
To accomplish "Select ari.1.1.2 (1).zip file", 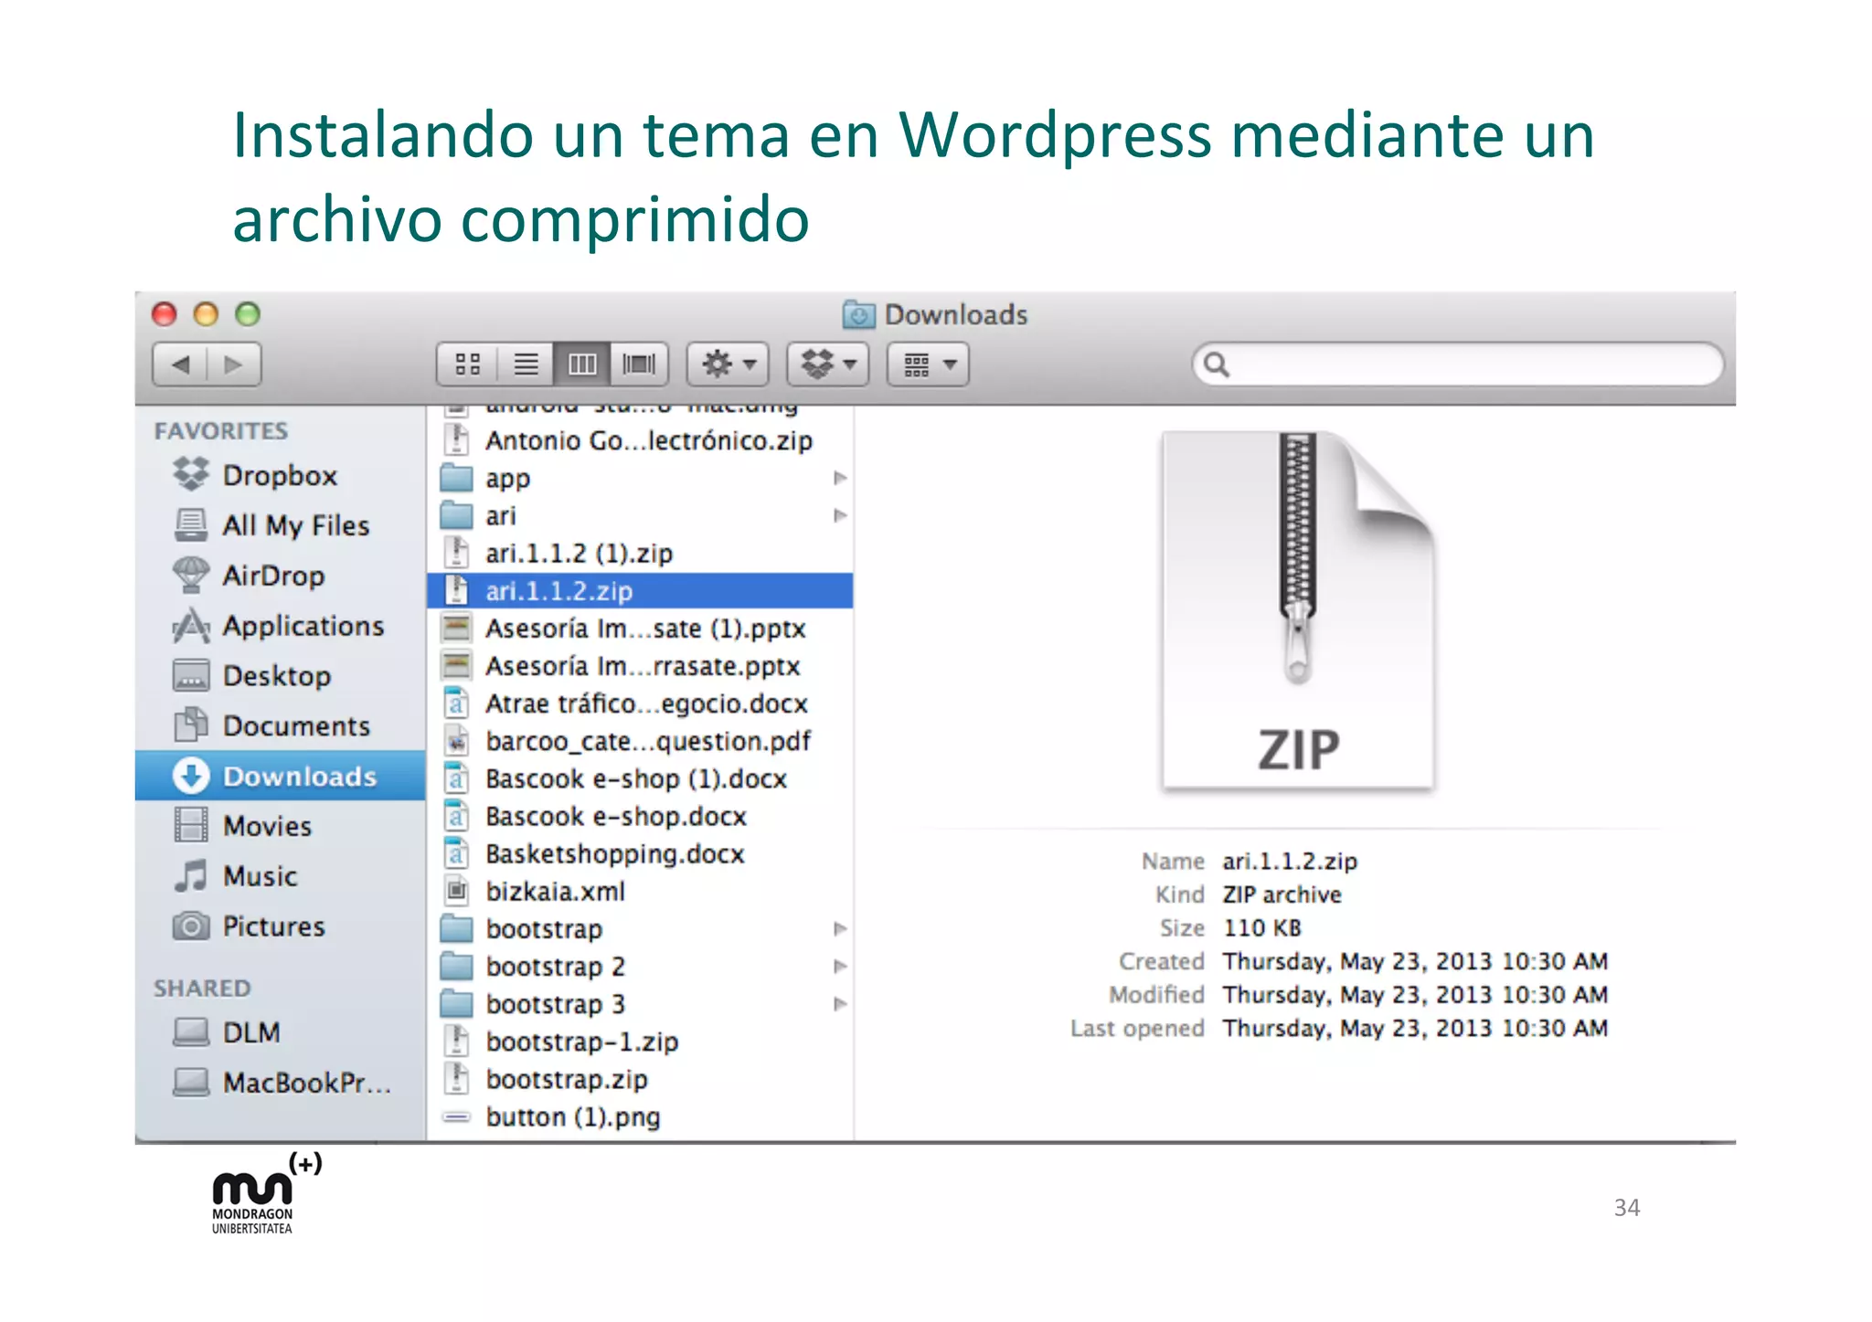I will (640, 553).
